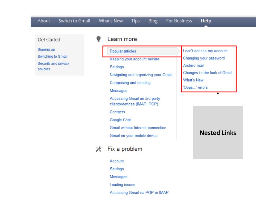Viewport: 280px width, 210px height.
Task: Open the 'Oops...' errors article
Action: 195,87
